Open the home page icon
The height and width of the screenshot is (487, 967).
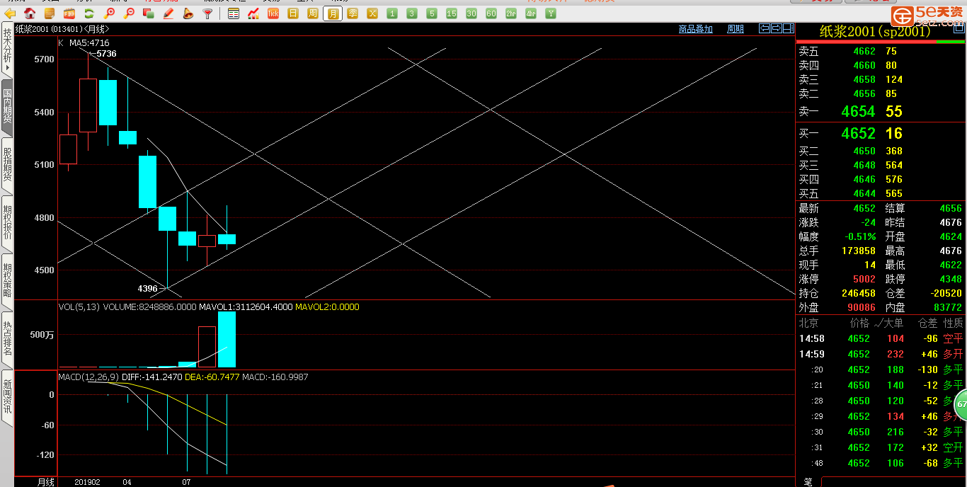(x=30, y=13)
